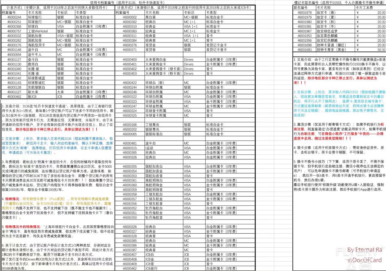Select the card name cell 南航明珠普
The image size is (386, 271).
tap(164, 190)
